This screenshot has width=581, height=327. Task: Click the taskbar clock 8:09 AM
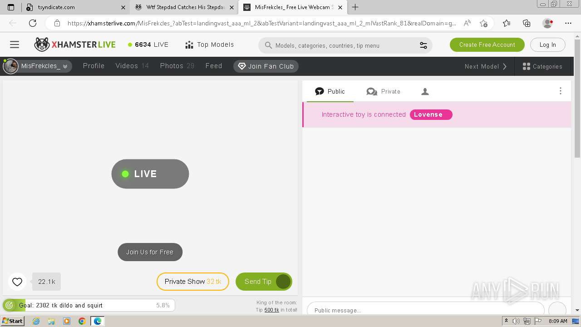pos(558,321)
